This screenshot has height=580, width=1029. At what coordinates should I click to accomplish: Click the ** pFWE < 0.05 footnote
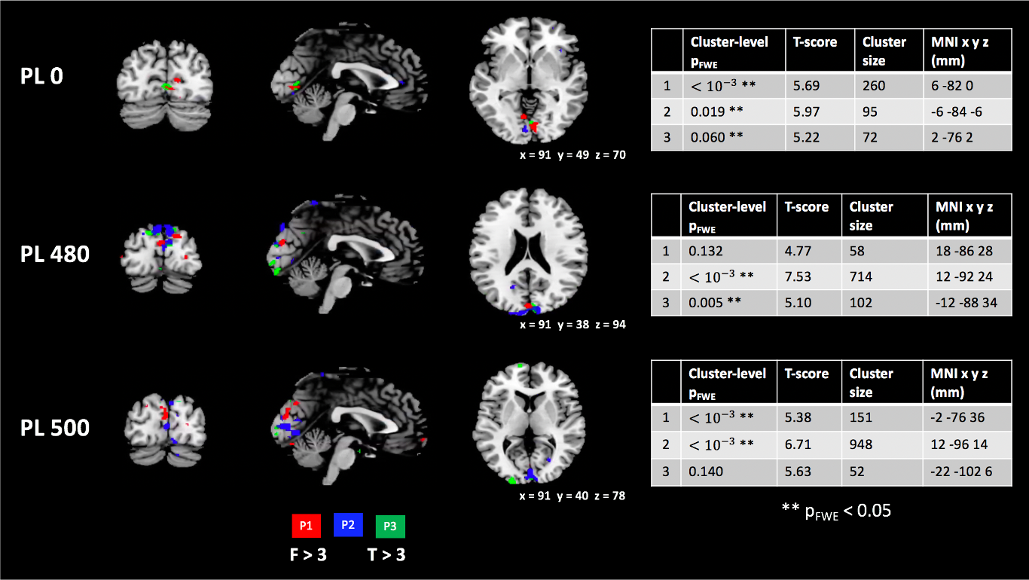coord(836,511)
